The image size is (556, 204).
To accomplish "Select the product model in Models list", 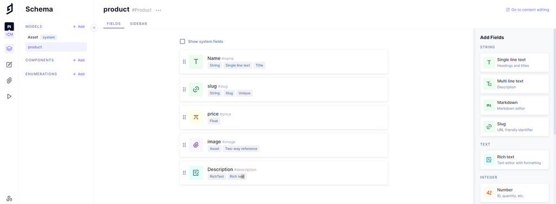I will [56, 47].
